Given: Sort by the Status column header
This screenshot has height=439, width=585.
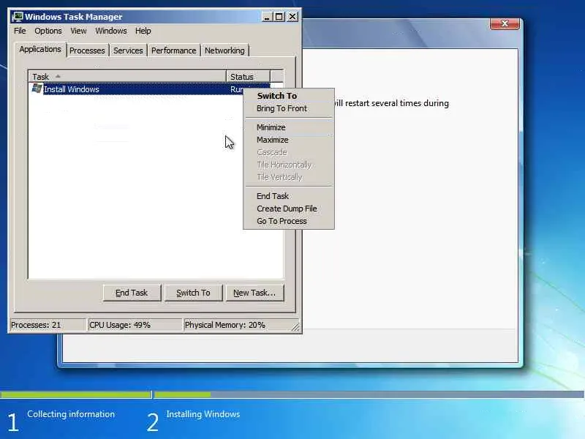Looking at the screenshot, I should [248, 77].
